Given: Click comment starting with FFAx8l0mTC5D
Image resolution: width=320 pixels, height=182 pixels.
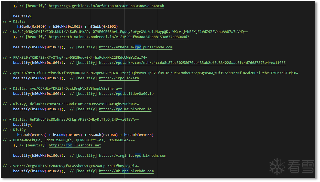Looking at the screenshot, I should [75, 57].
